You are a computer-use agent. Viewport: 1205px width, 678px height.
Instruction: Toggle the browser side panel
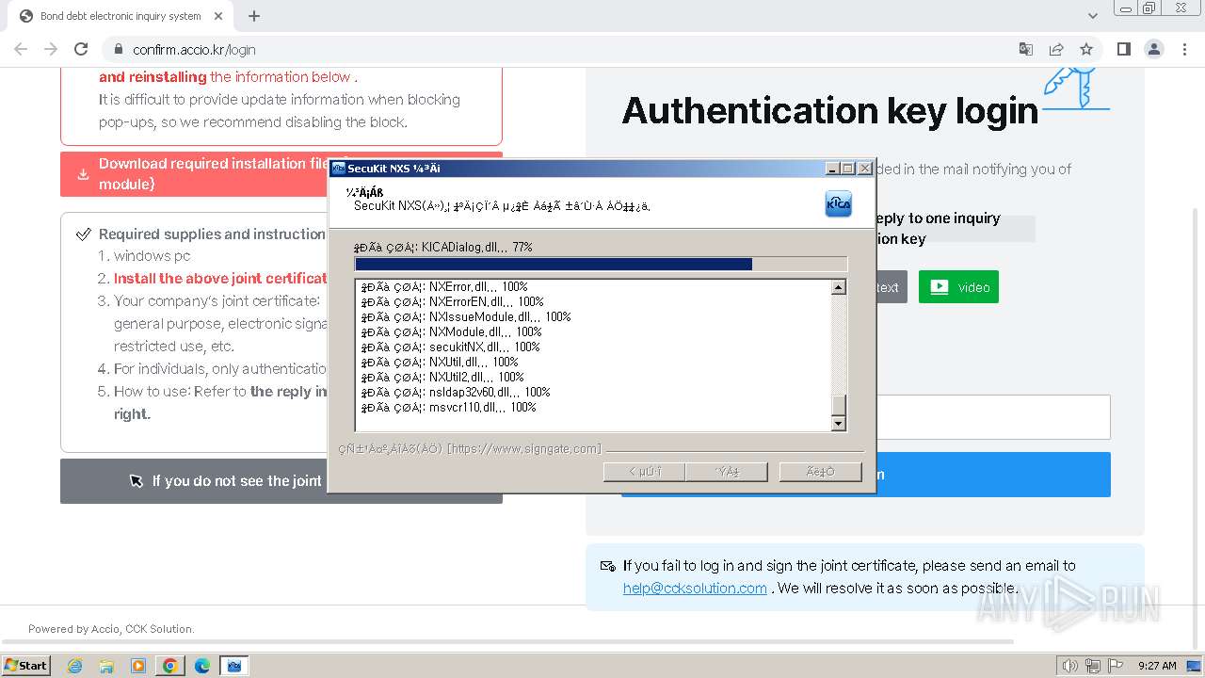click(1124, 49)
